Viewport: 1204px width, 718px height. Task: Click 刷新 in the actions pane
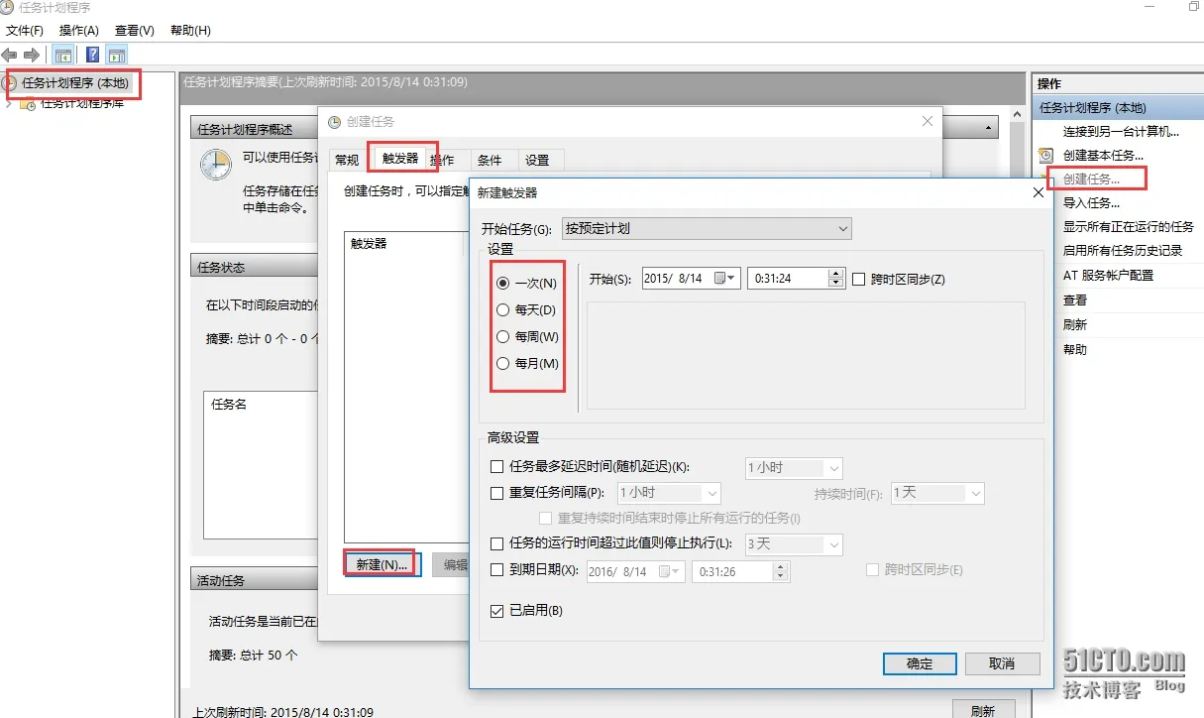(1075, 324)
